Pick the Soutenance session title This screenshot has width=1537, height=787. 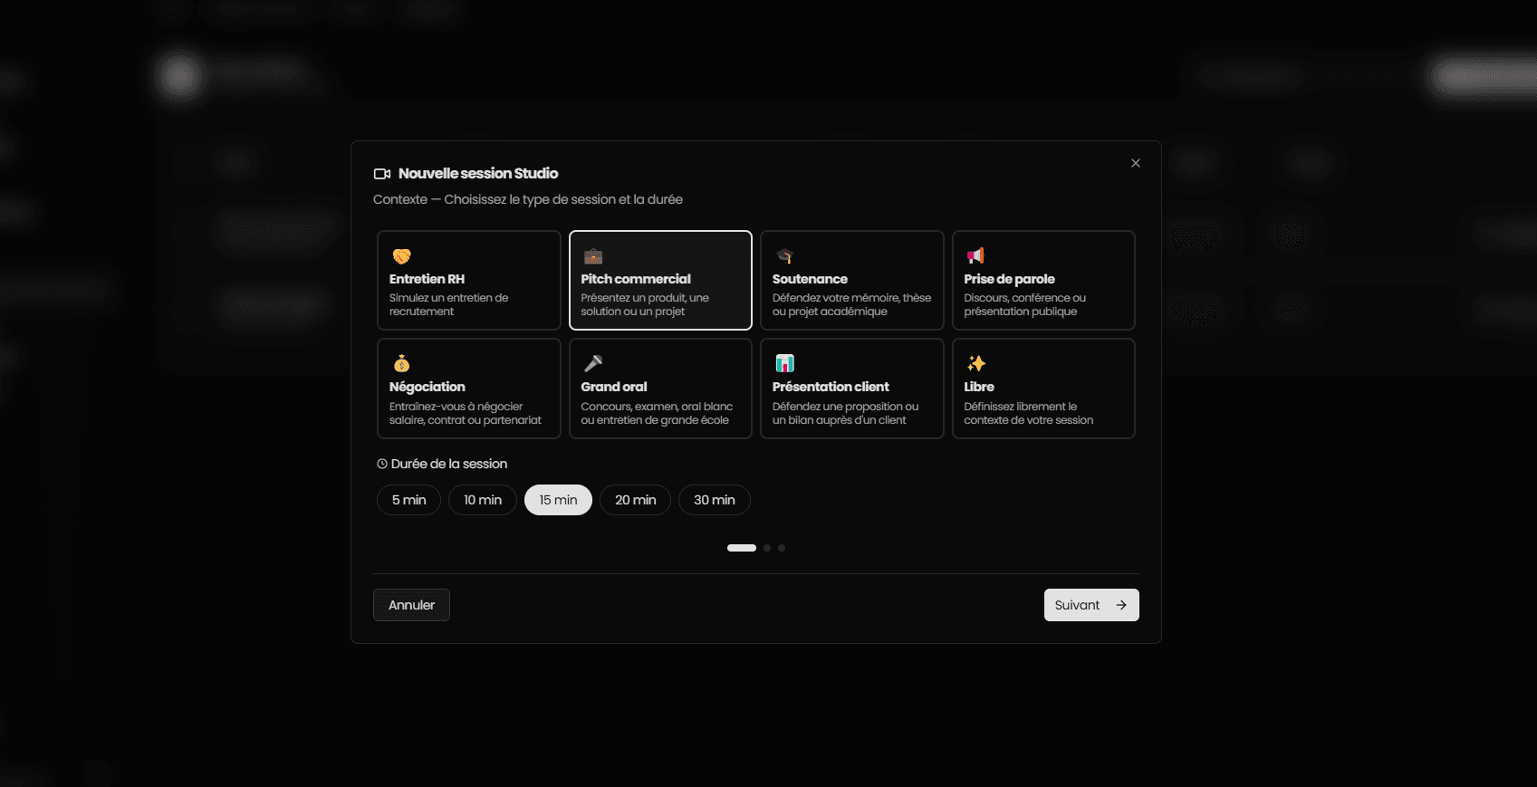(x=810, y=279)
